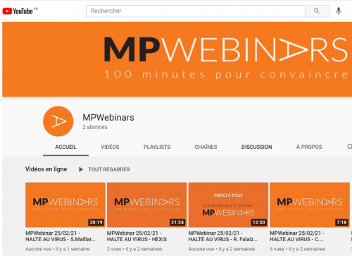Open the CHAÎNES tab

click(206, 147)
